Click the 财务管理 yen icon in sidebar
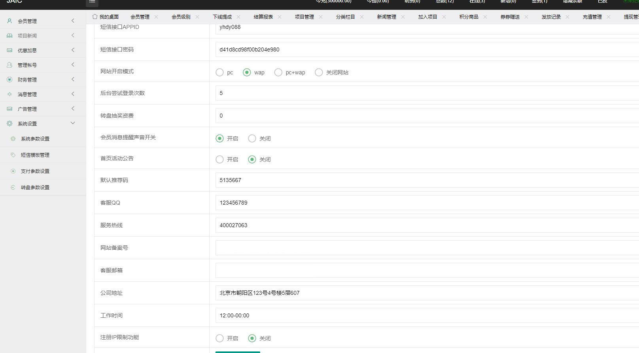 coord(9,80)
